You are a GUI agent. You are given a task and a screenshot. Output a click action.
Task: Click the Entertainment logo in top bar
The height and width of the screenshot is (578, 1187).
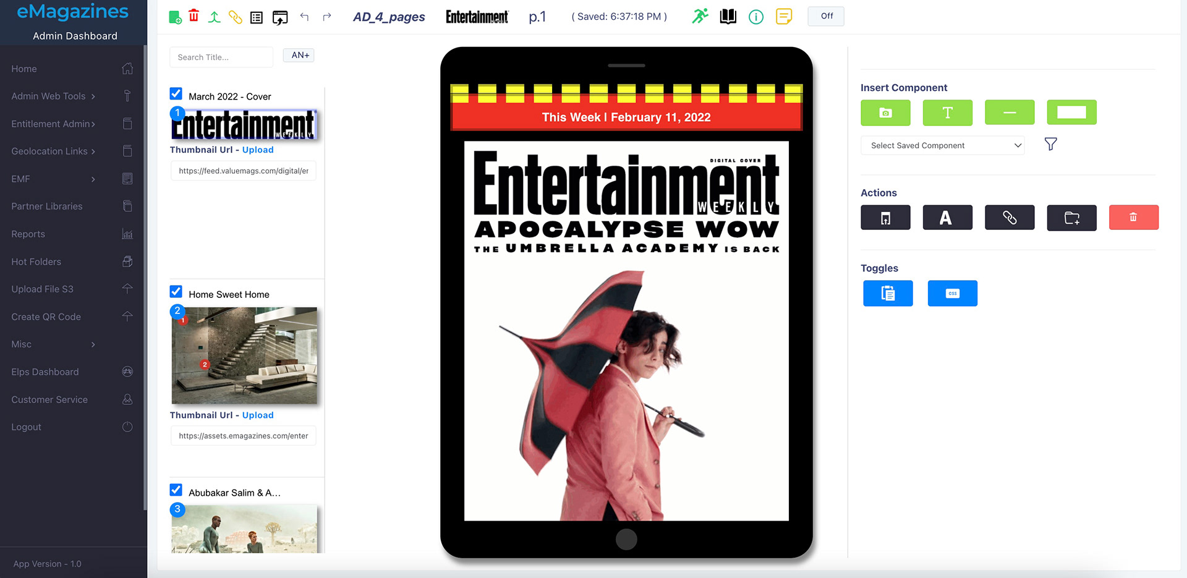(477, 17)
